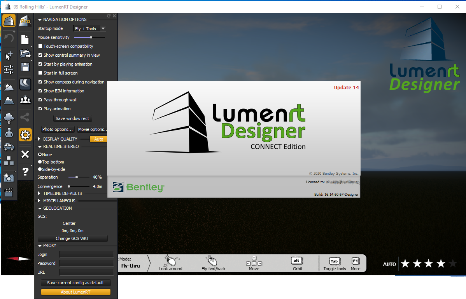Collapse the NAVIGATION OPTIONS section
Viewport: 466px width, 299px height.
40,20
